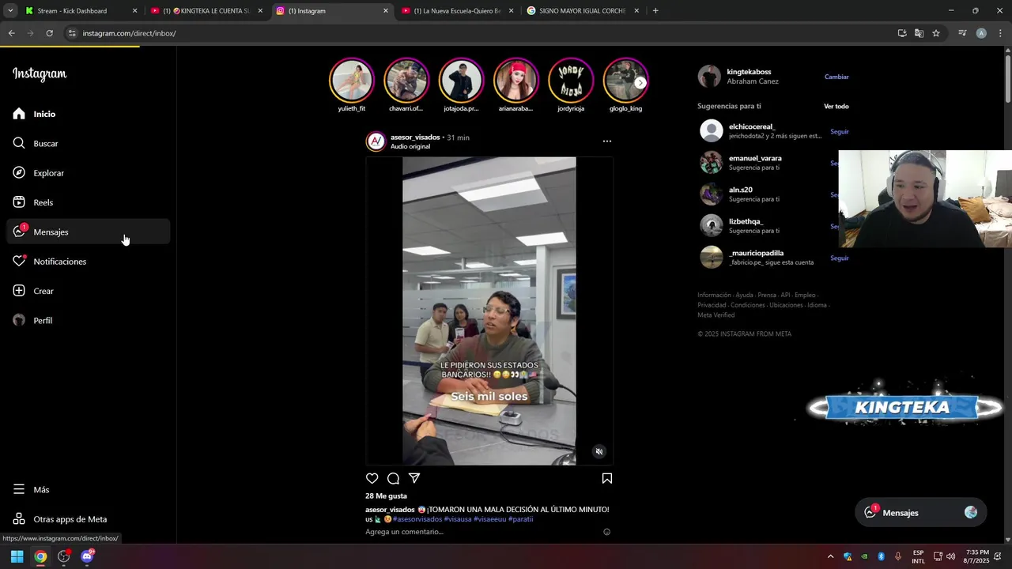The image size is (1012, 569).
Task: Click the #asesorvisados hashtag
Action: [x=417, y=519]
